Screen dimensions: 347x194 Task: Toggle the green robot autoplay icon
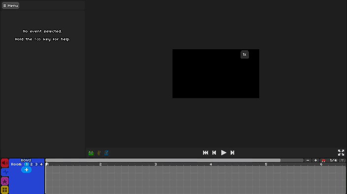91,153
